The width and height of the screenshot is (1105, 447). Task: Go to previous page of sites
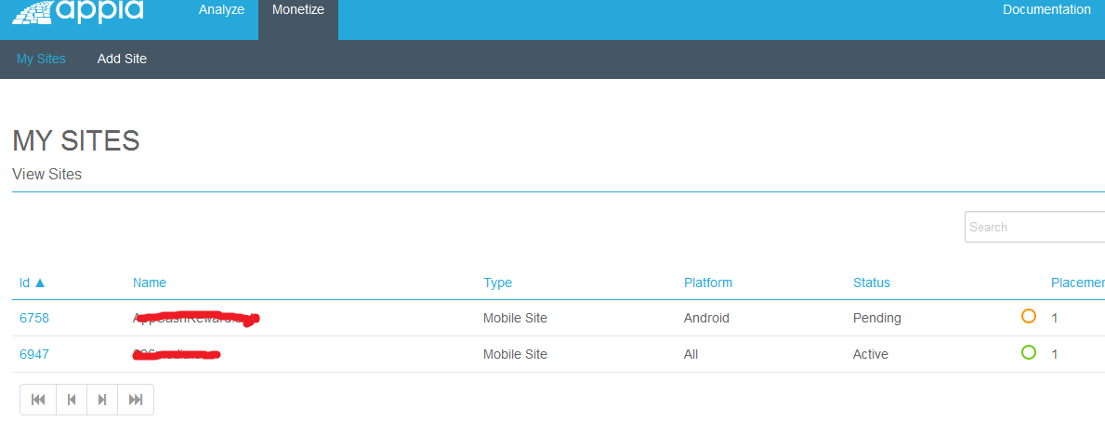tap(72, 400)
